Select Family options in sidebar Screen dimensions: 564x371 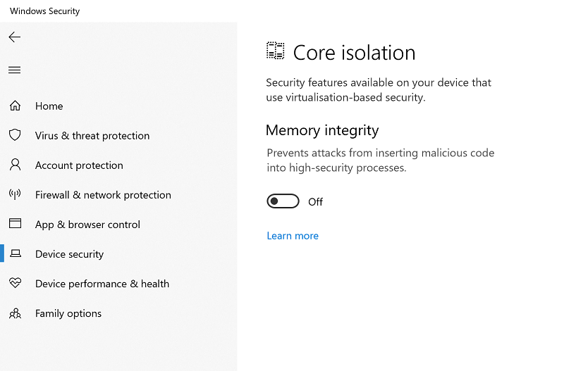[68, 313]
